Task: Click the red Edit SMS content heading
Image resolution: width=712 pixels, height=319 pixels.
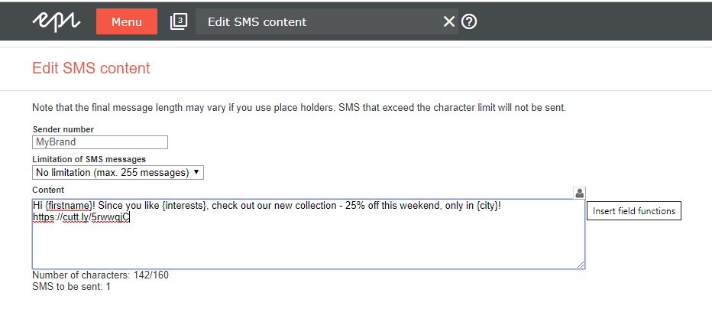Action: (91, 68)
